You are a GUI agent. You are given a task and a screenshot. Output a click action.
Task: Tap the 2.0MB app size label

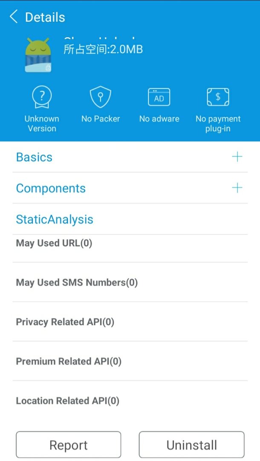click(103, 49)
